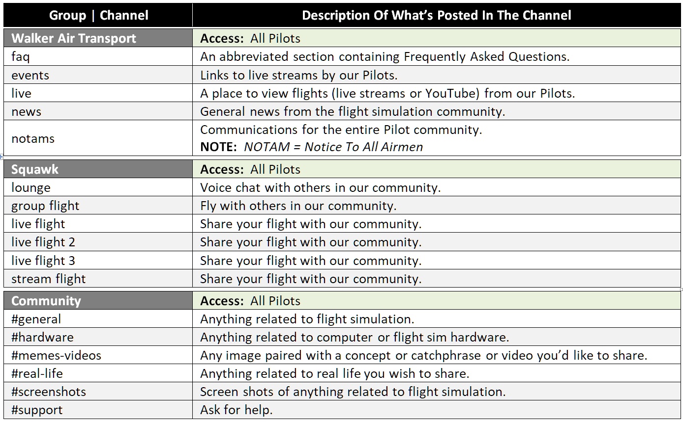This screenshot has width=683, height=422.
Task: Click the Squawk group header
Action: [x=98, y=169]
